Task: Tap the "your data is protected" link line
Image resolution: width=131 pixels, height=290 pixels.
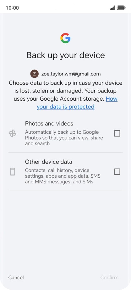Action: pos(66,107)
